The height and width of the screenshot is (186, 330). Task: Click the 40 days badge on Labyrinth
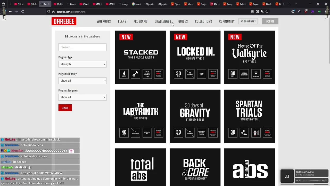pyautogui.click(x=124, y=133)
